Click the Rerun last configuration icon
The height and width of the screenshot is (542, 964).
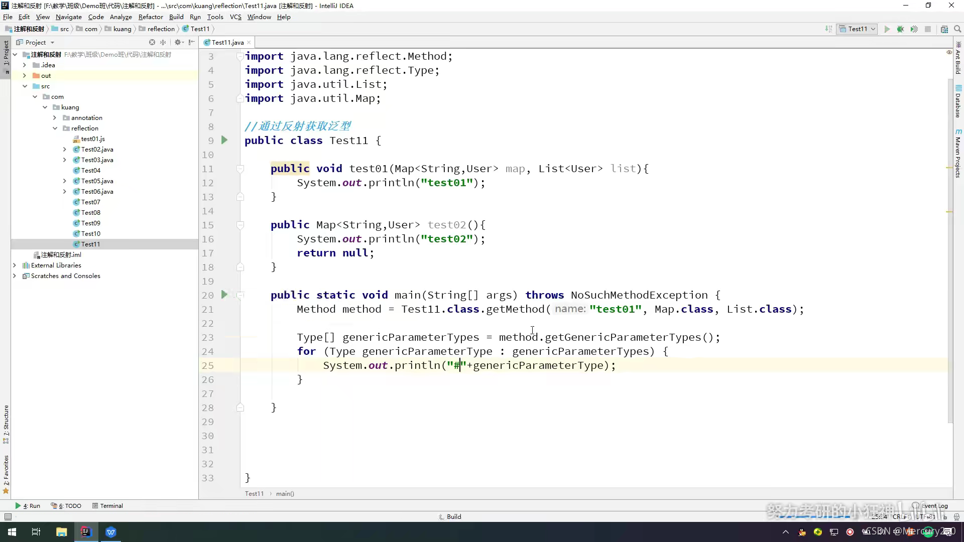(887, 29)
